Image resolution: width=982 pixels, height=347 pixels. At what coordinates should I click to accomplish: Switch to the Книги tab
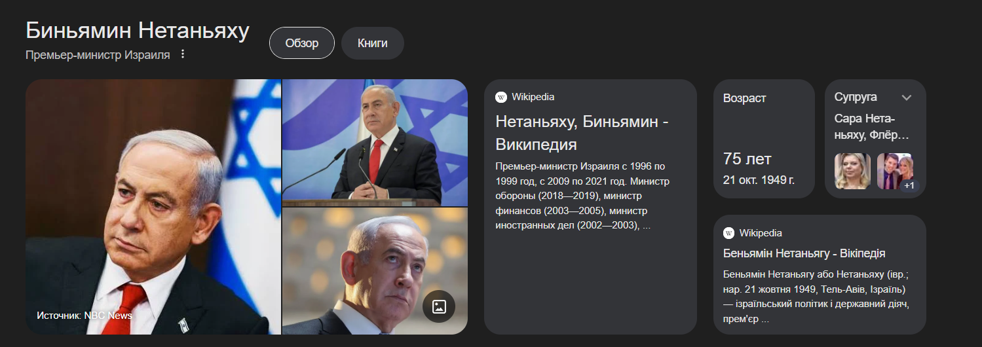point(373,43)
